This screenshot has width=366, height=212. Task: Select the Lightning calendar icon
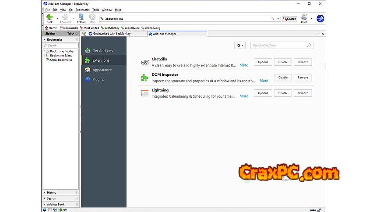click(x=145, y=93)
